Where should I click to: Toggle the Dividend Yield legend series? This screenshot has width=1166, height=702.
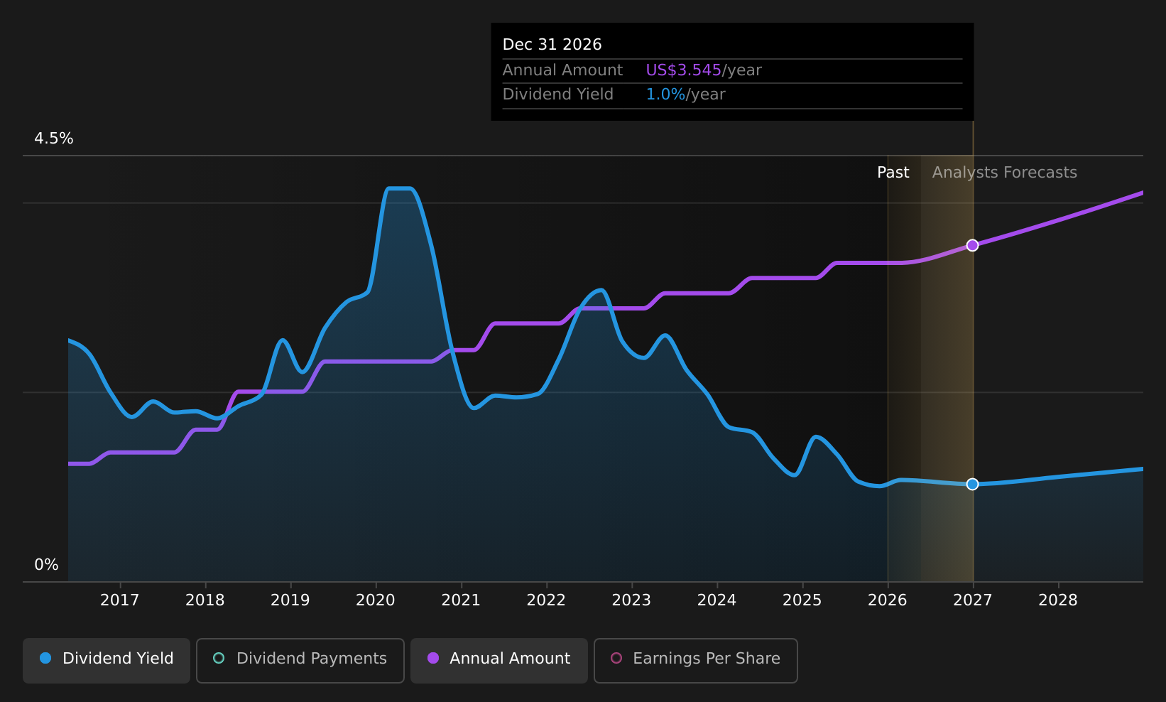[x=107, y=660]
